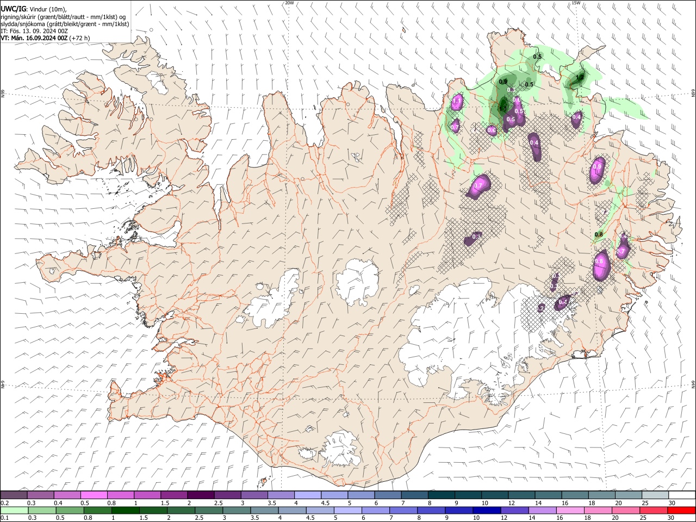Click the red swatch ending the lower rain scale
The height and width of the screenshot is (522, 696).
[681, 511]
